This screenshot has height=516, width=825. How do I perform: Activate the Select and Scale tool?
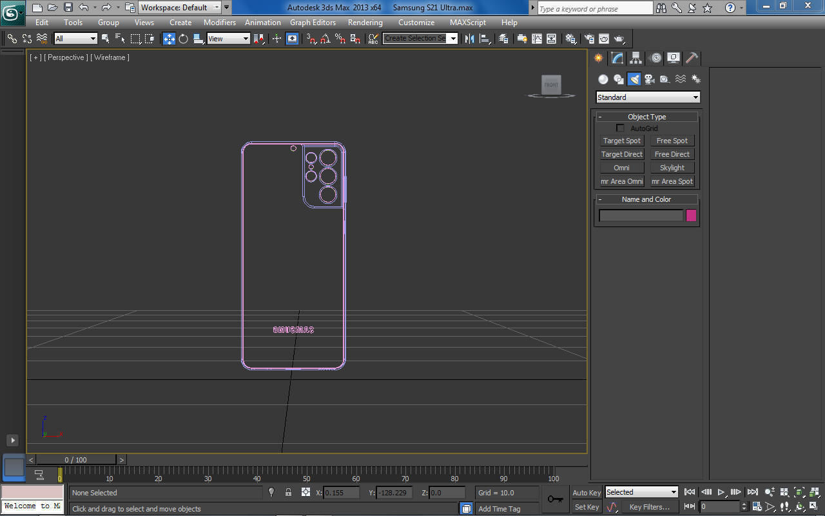pyautogui.click(x=199, y=39)
